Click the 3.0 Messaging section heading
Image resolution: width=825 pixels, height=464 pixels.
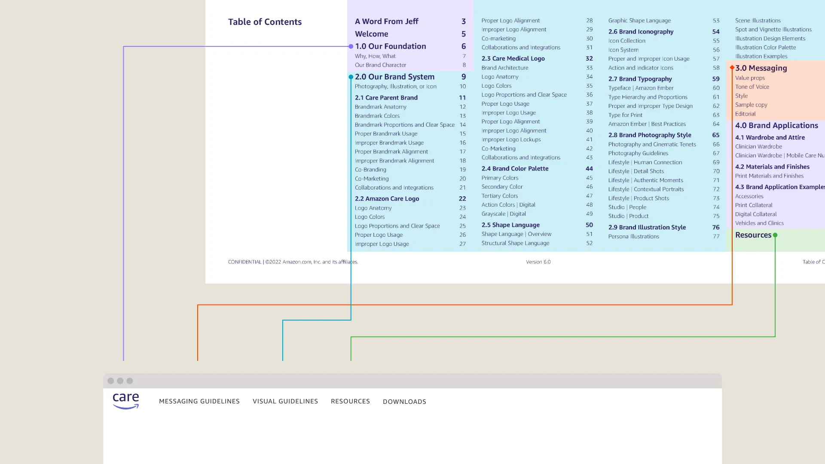761,68
